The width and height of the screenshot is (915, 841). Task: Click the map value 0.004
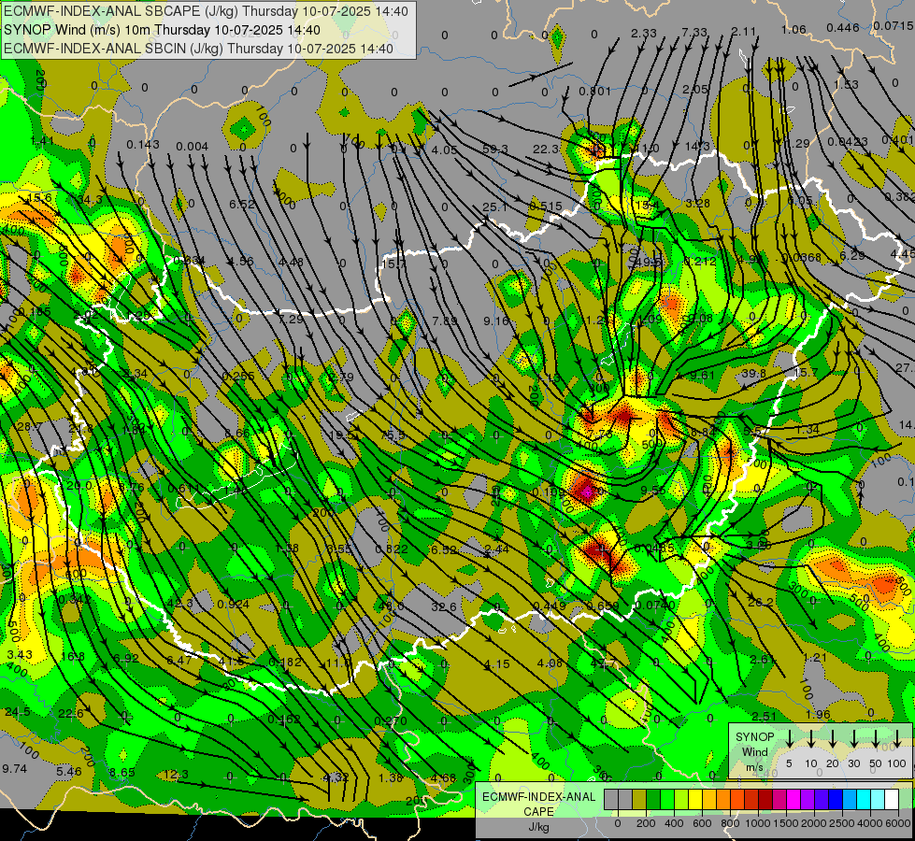[x=192, y=146]
